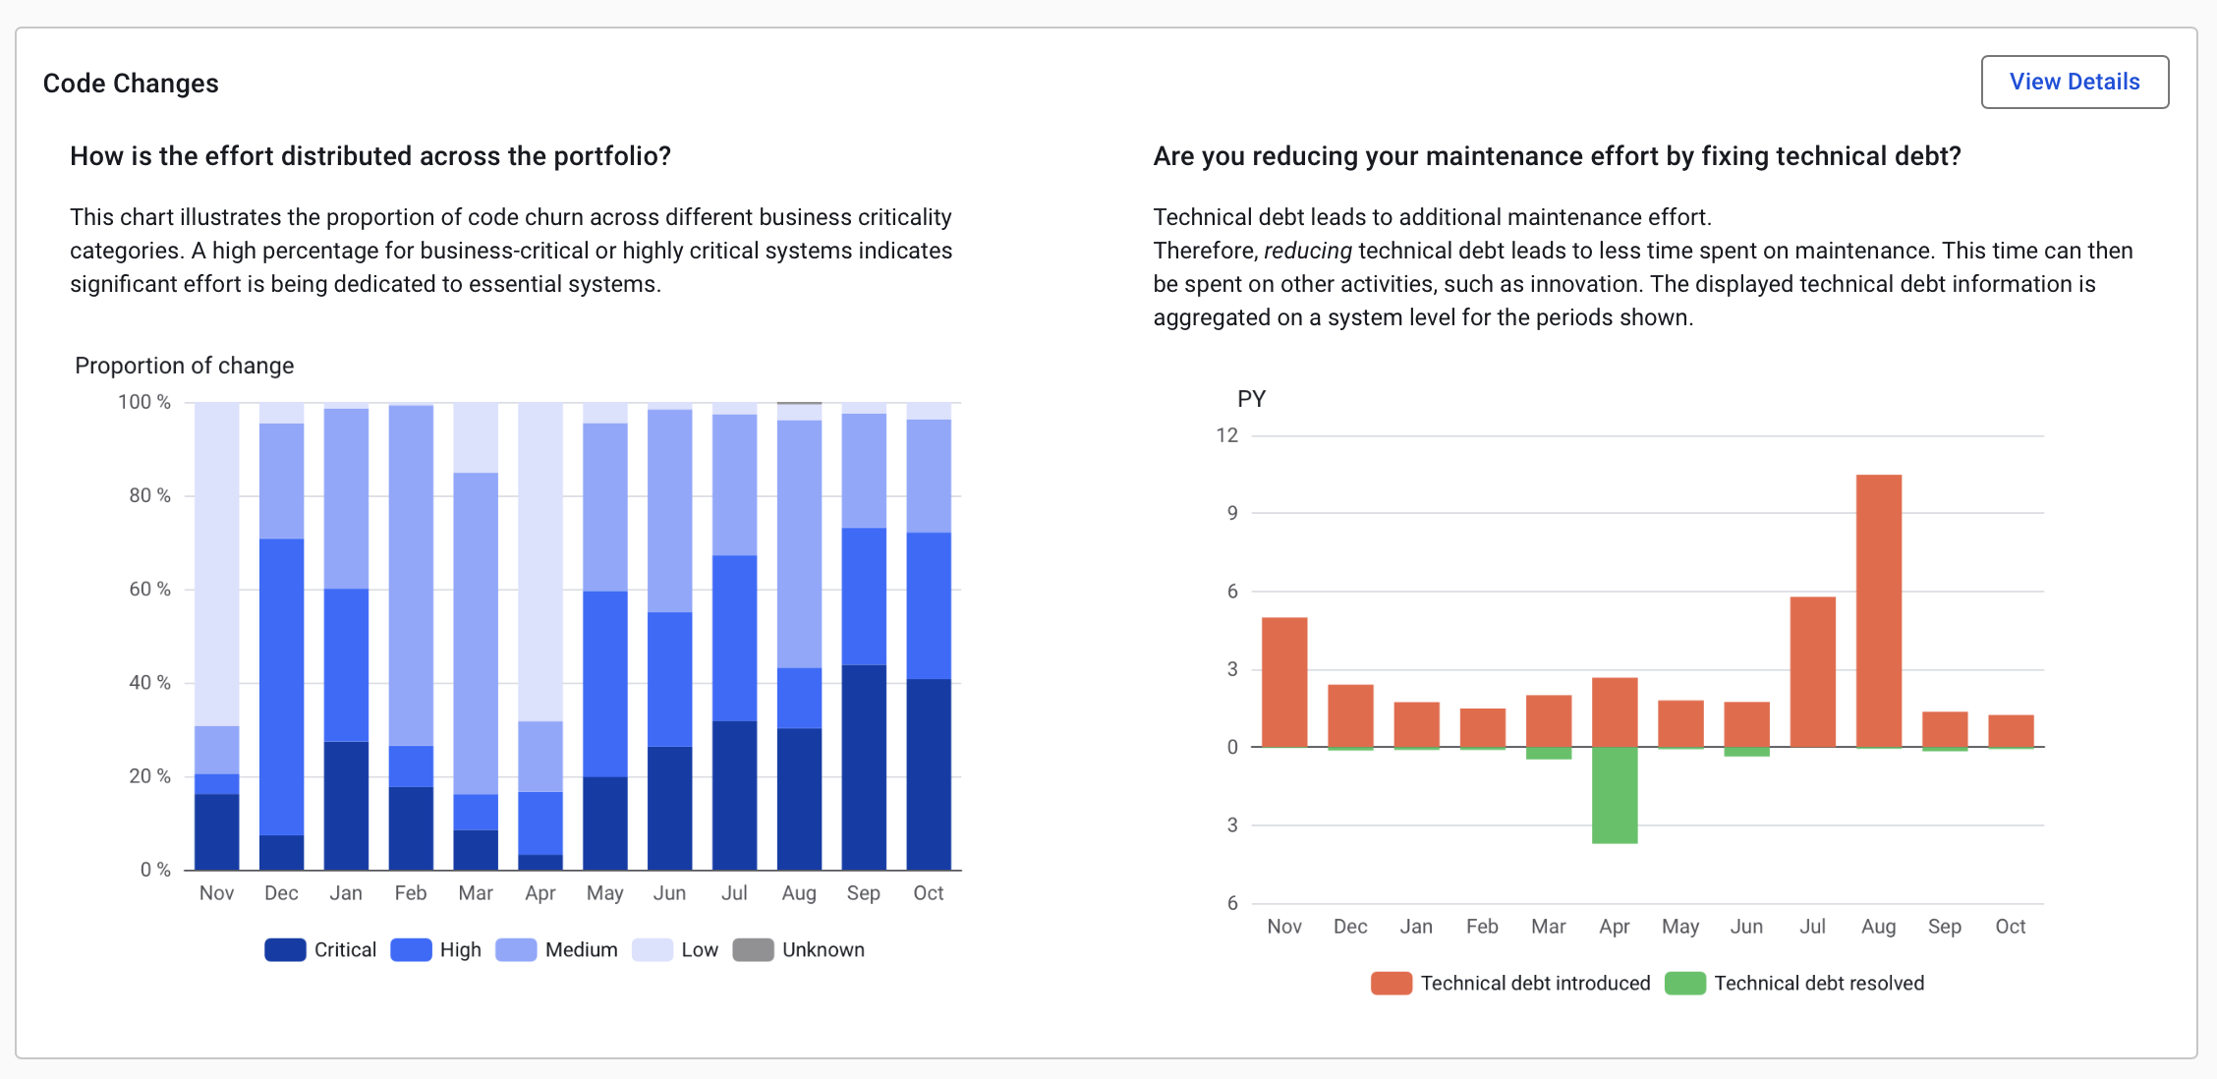Click the Unknown legend swatch
This screenshot has height=1079, width=2217.
click(x=754, y=950)
